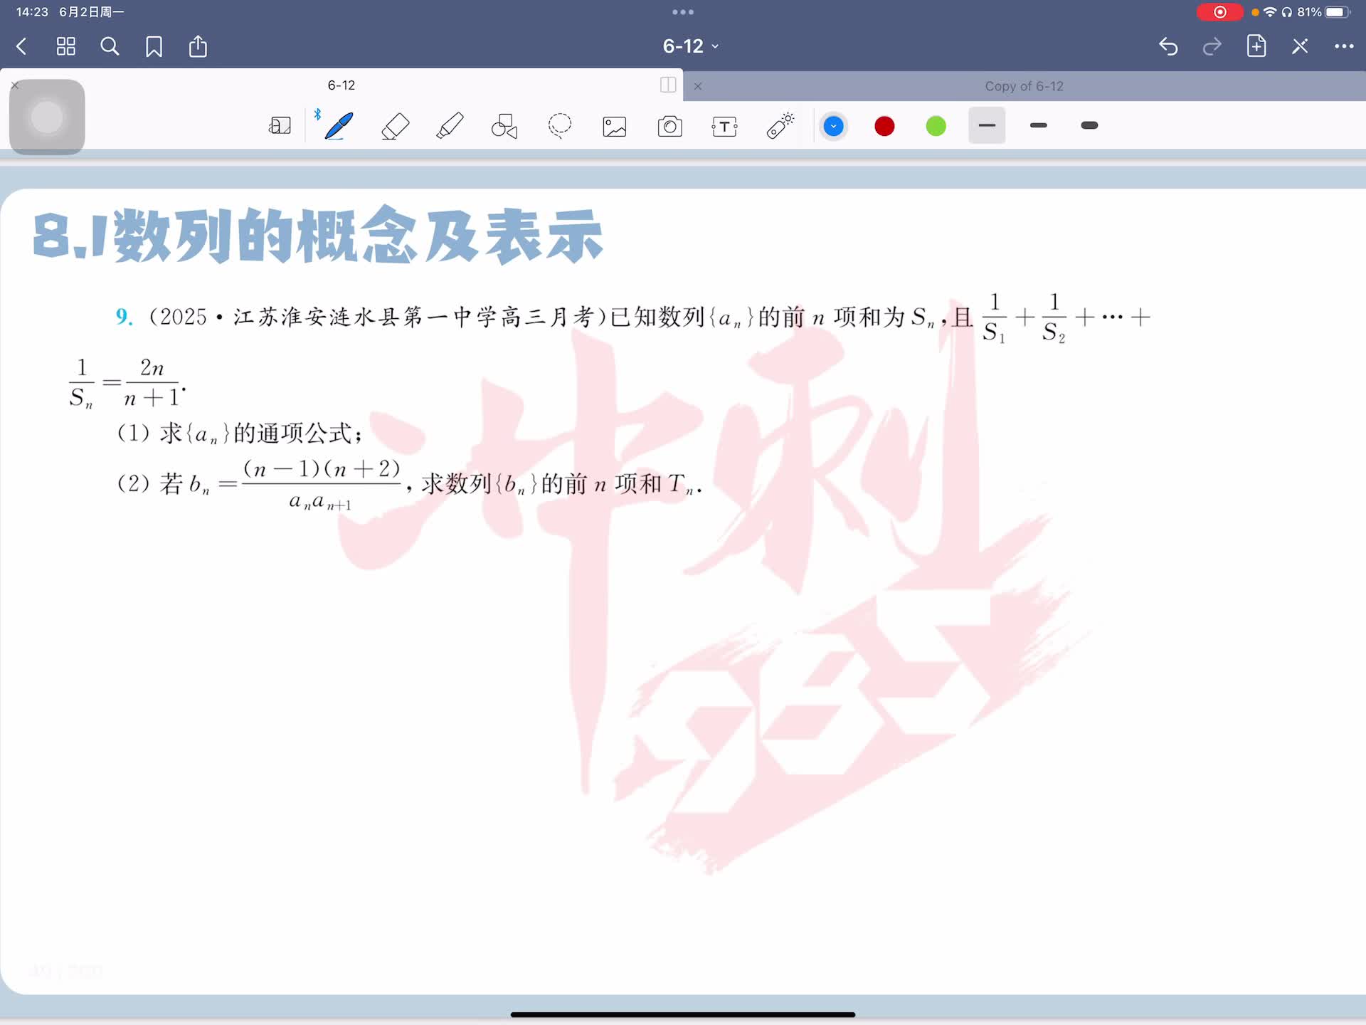Viewport: 1366px width, 1025px height.
Task: Activate the Laser pointer tool
Action: pos(780,126)
